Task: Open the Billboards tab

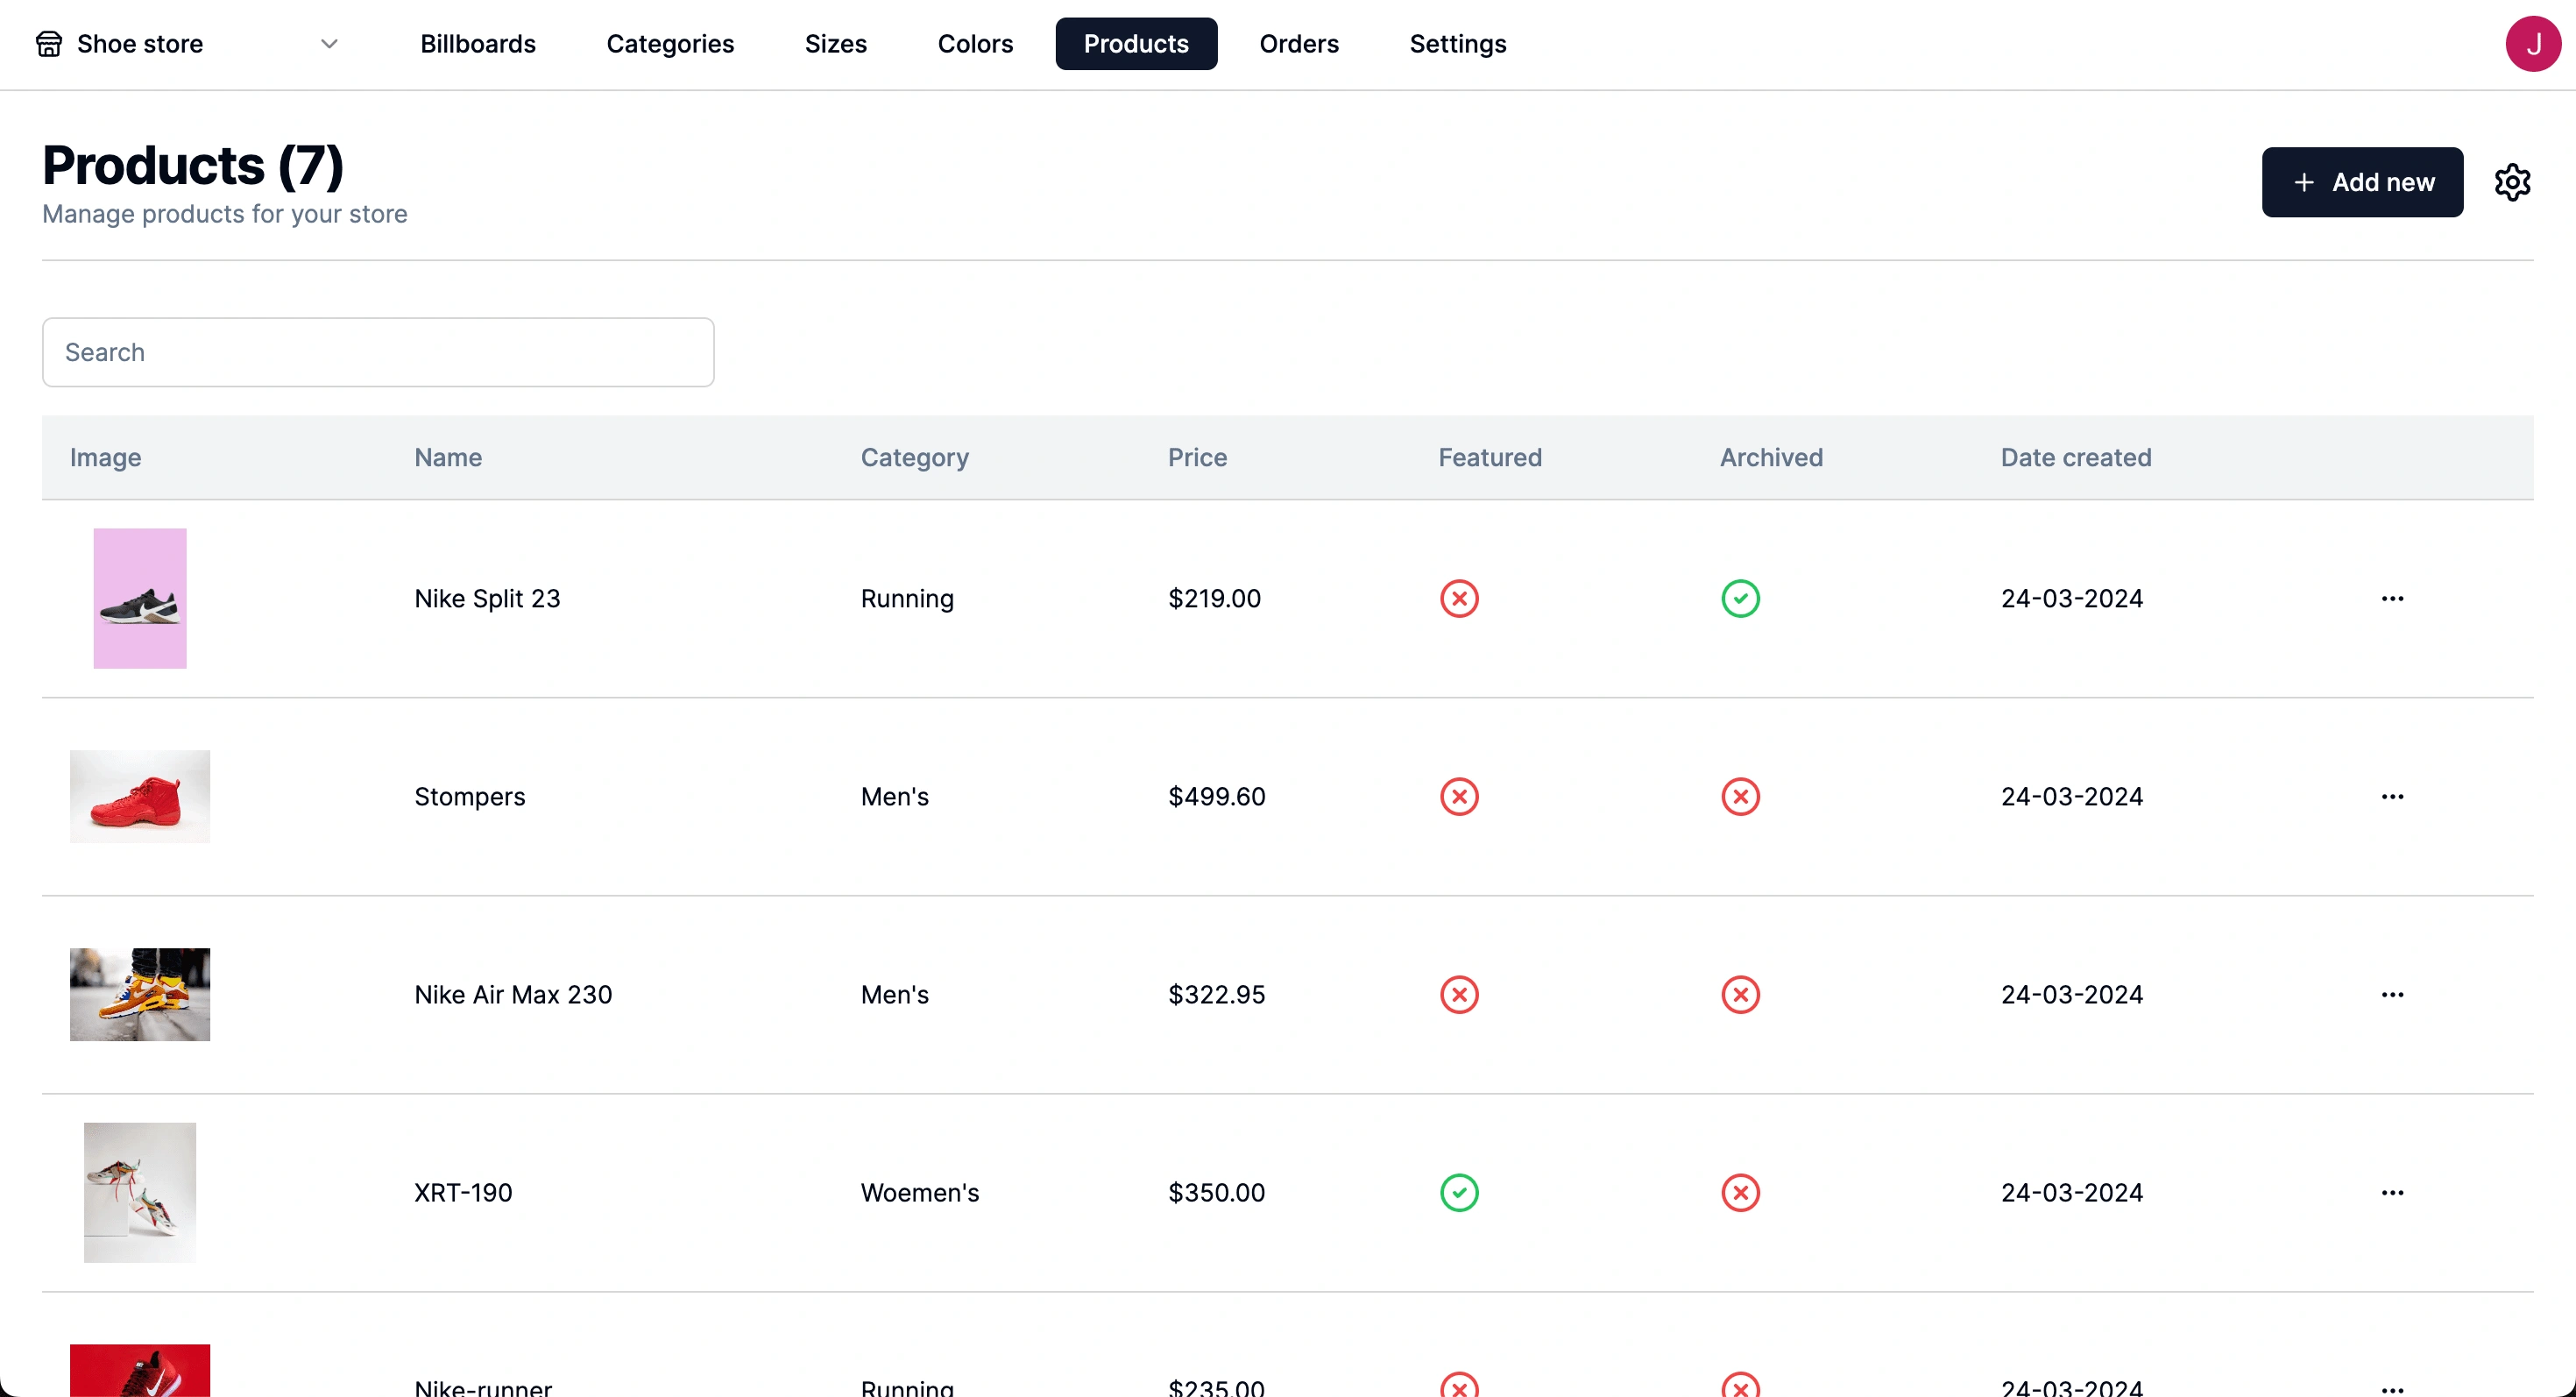Action: click(x=478, y=44)
